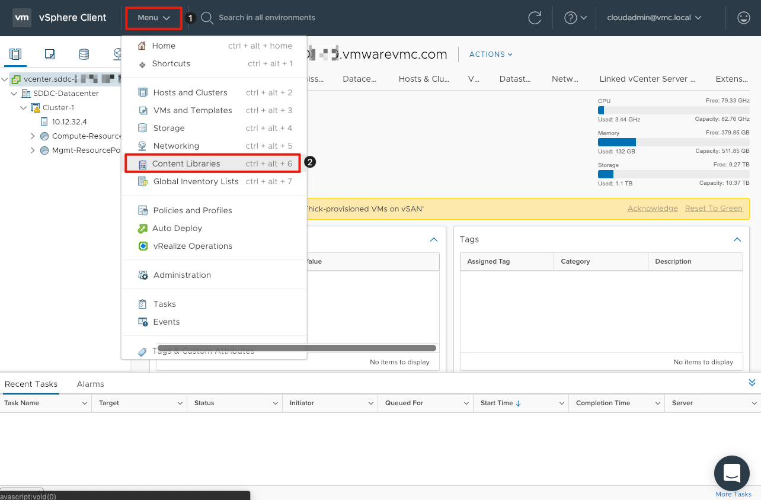Image resolution: width=761 pixels, height=500 pixels.
Task: Choose Content Libraries from the menu
Action: [214, 164]
